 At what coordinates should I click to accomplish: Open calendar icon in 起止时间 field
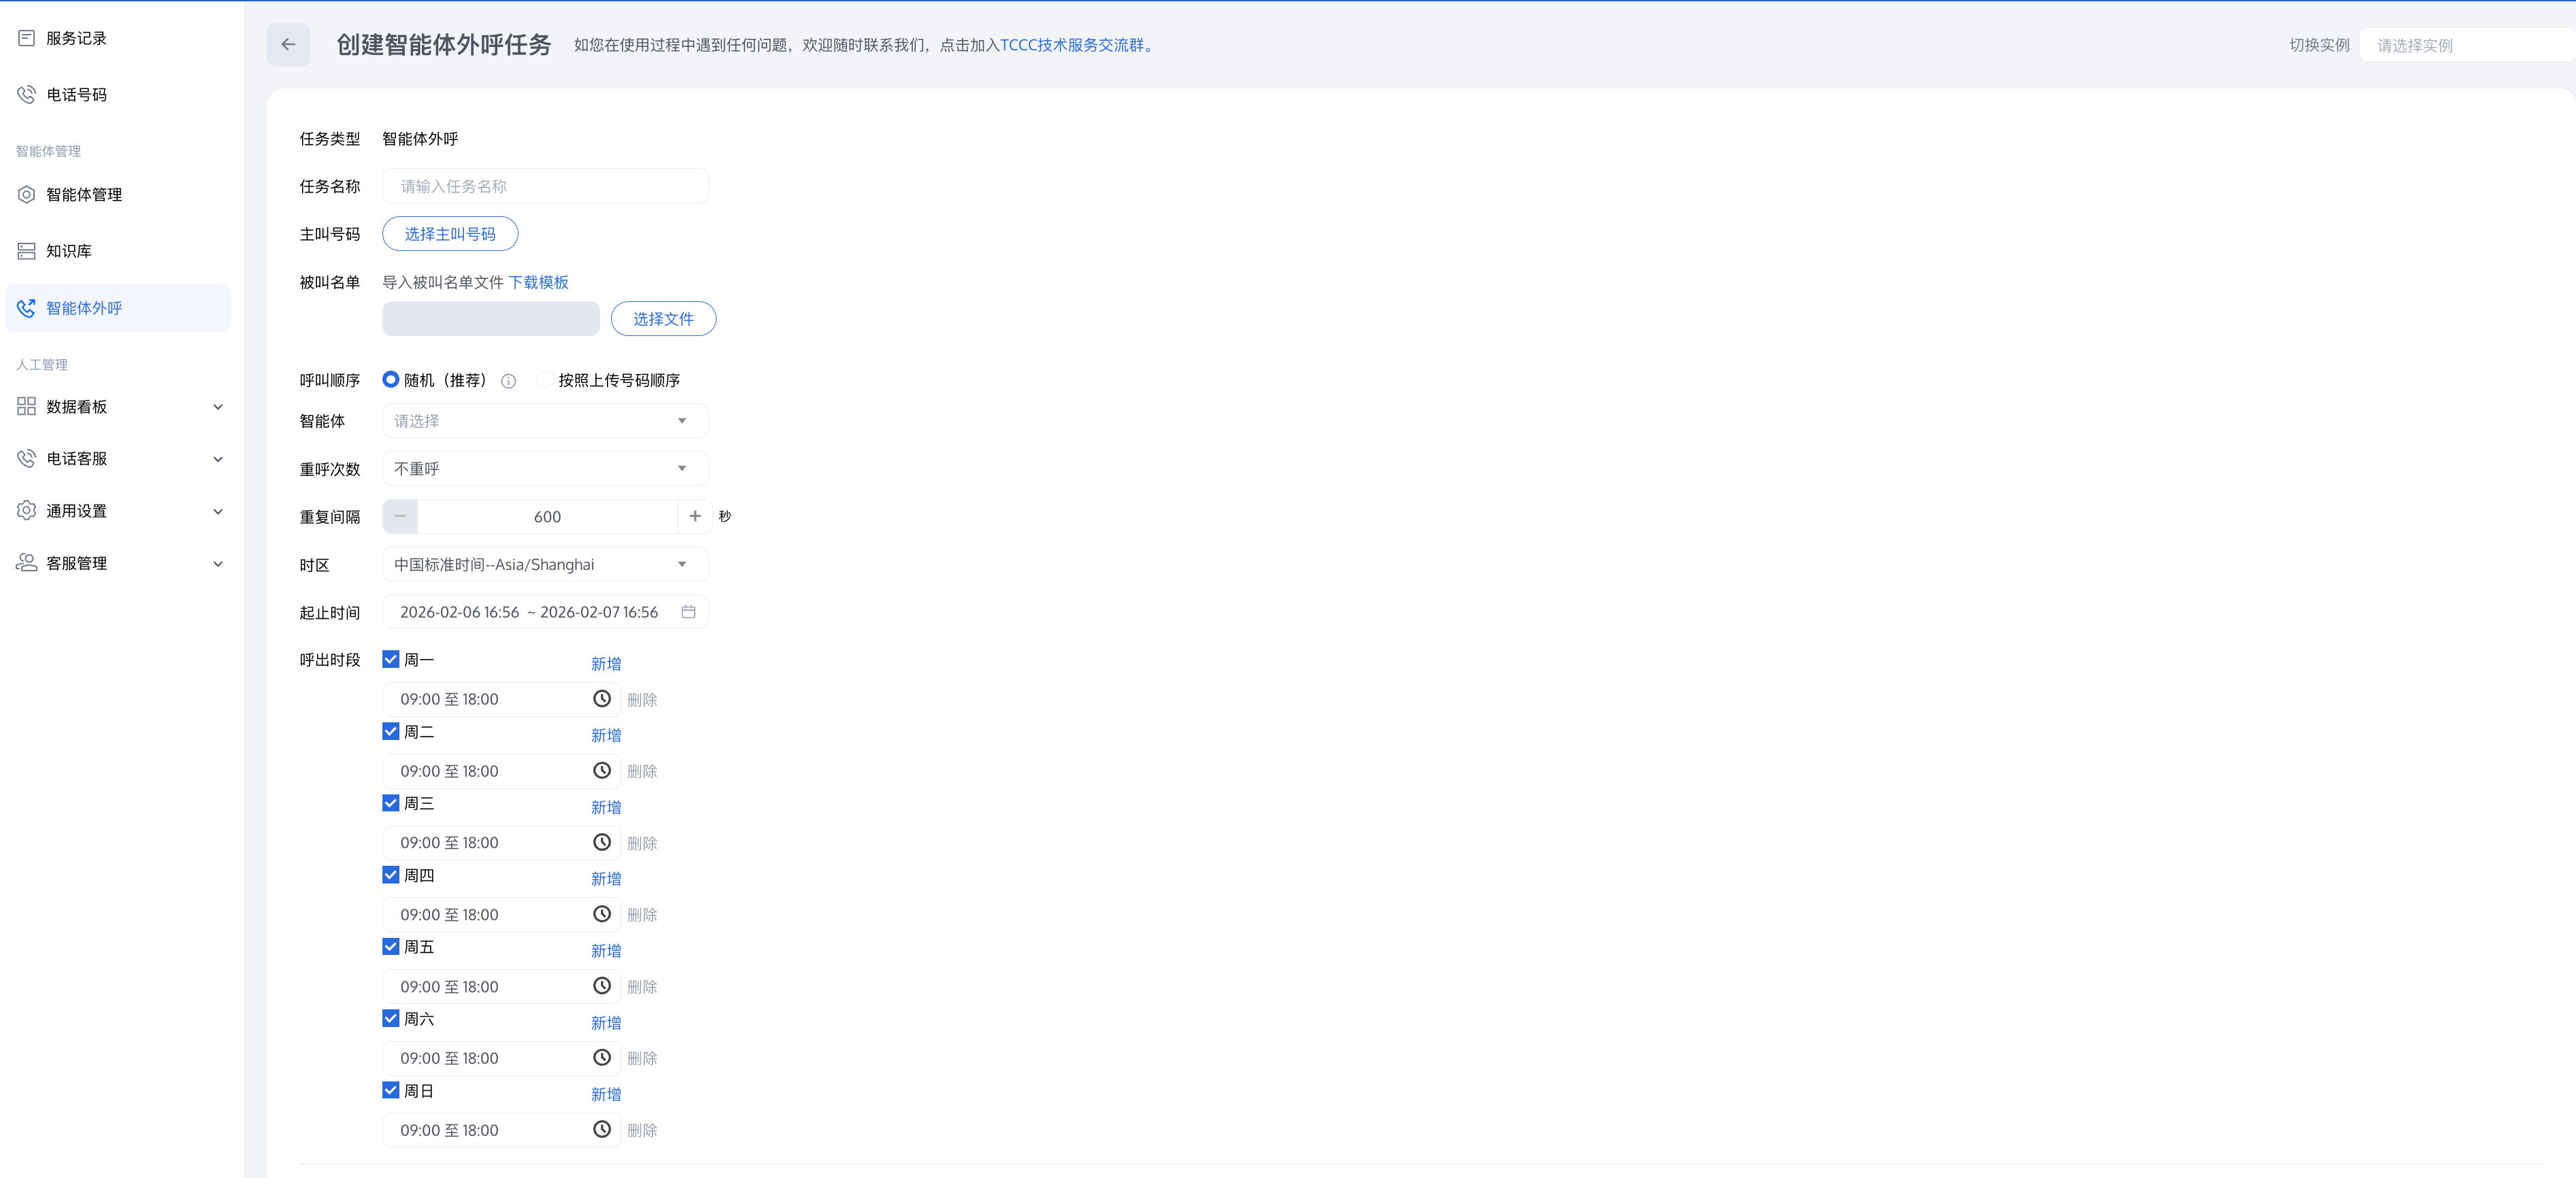(x=688, y=612)
